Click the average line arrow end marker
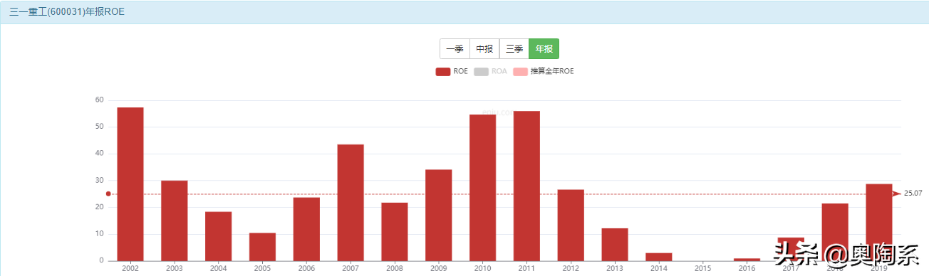This screenshot has height=276, width=929. point(897,193)
